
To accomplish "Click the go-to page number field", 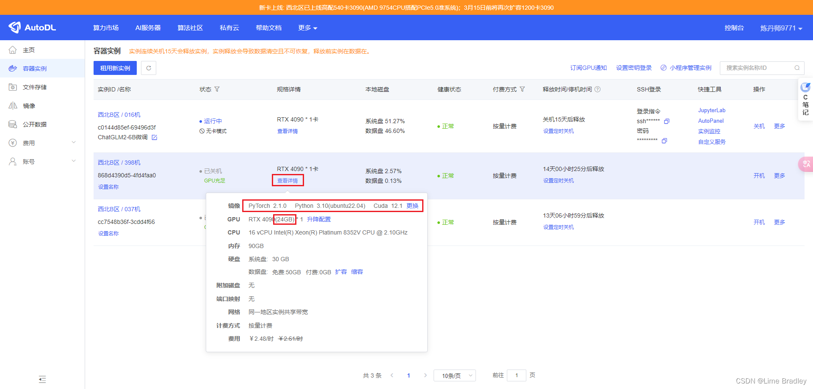I will (x=517, y=375).
